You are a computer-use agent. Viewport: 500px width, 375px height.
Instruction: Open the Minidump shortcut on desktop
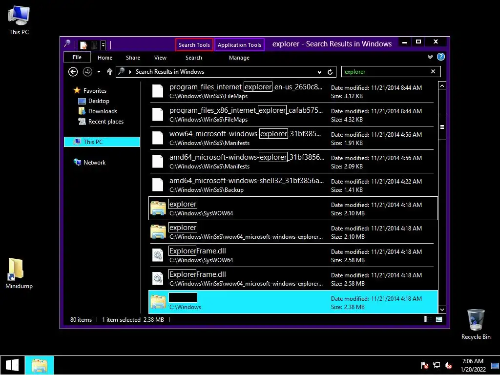point(19,273)
